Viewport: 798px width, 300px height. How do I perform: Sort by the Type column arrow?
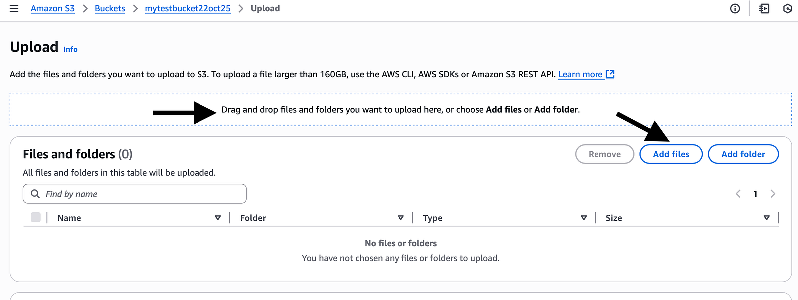tap(584, 218)
